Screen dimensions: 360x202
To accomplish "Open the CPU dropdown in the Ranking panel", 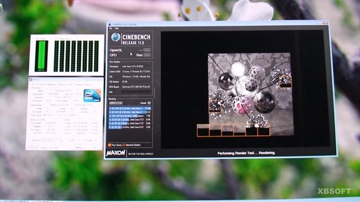I will 116,103.
